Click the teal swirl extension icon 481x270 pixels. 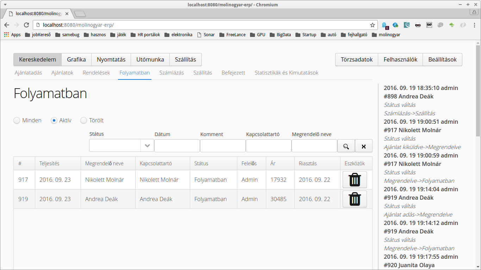point(407,25)
